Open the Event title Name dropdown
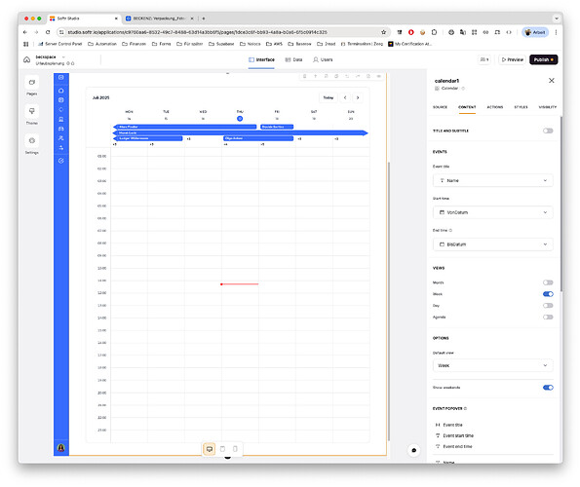580x487 pixels. (x=492, y=181)
